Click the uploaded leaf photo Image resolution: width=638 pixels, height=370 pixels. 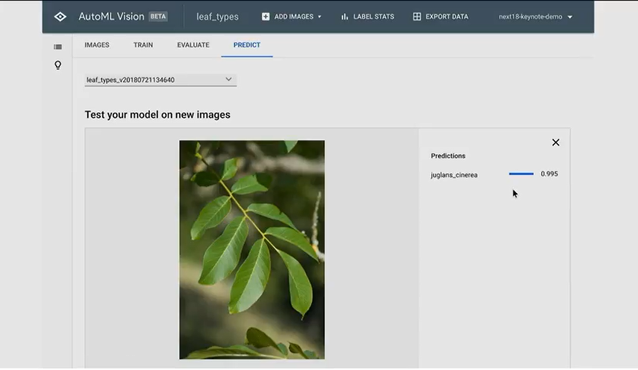tap(252, 249)
